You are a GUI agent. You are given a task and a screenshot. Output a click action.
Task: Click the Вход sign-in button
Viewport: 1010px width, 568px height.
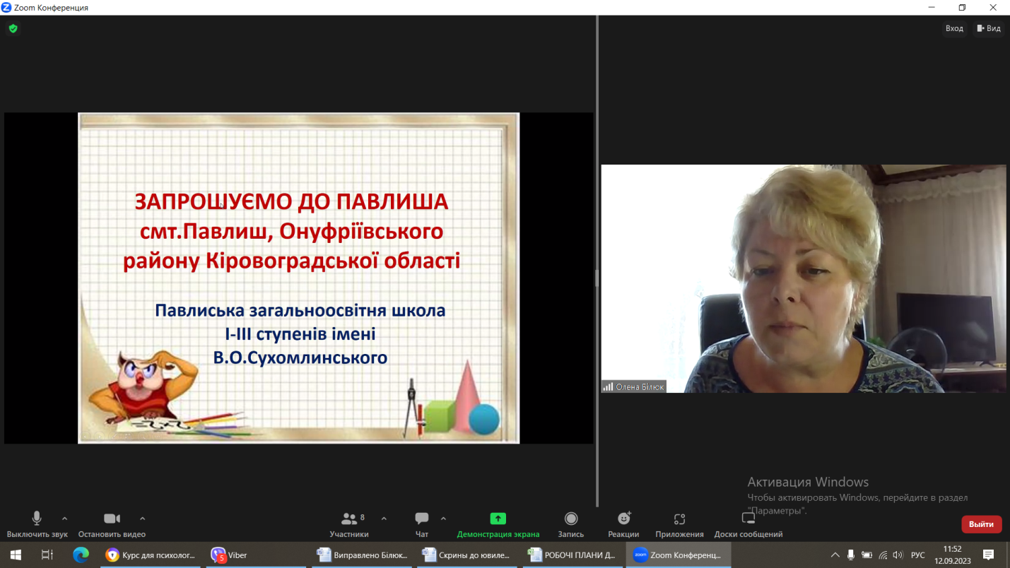[x=954, y=28]
